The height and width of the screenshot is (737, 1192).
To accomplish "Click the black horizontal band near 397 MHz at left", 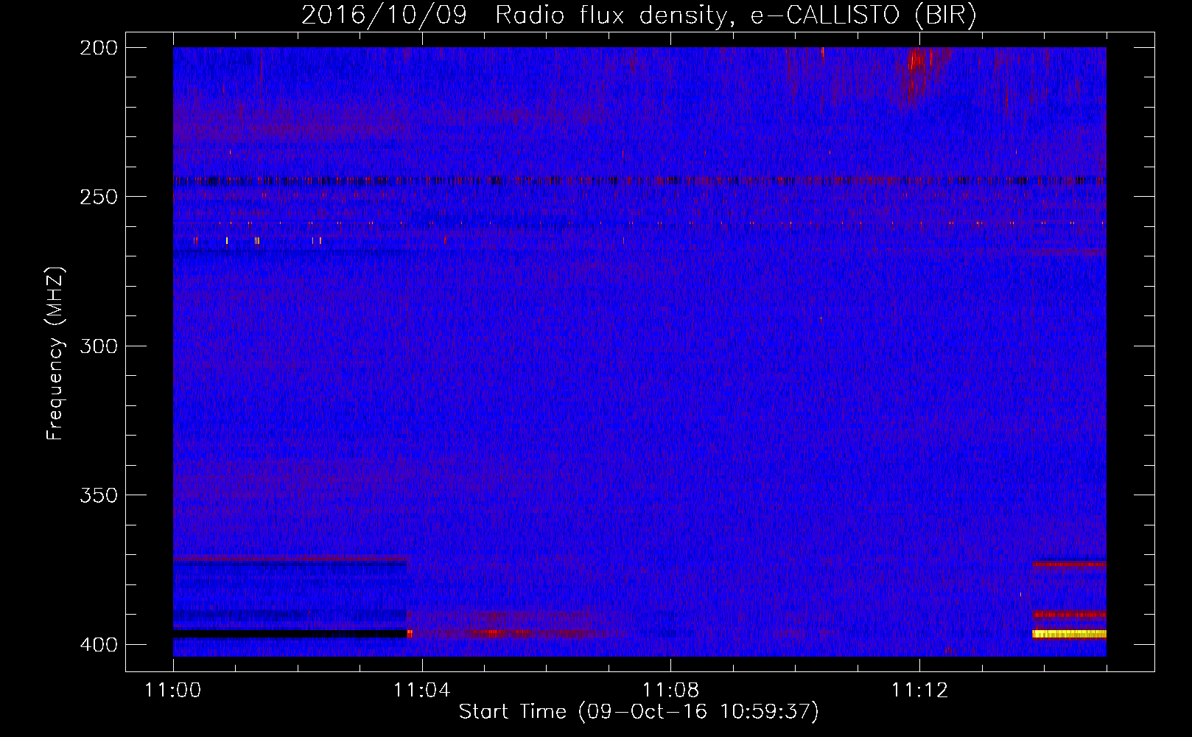I will tap(290, 634).
